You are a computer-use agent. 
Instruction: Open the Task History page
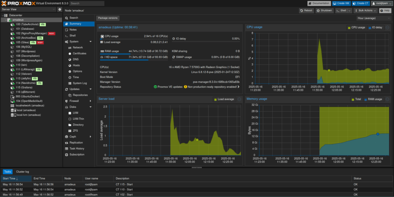point(77,148)
